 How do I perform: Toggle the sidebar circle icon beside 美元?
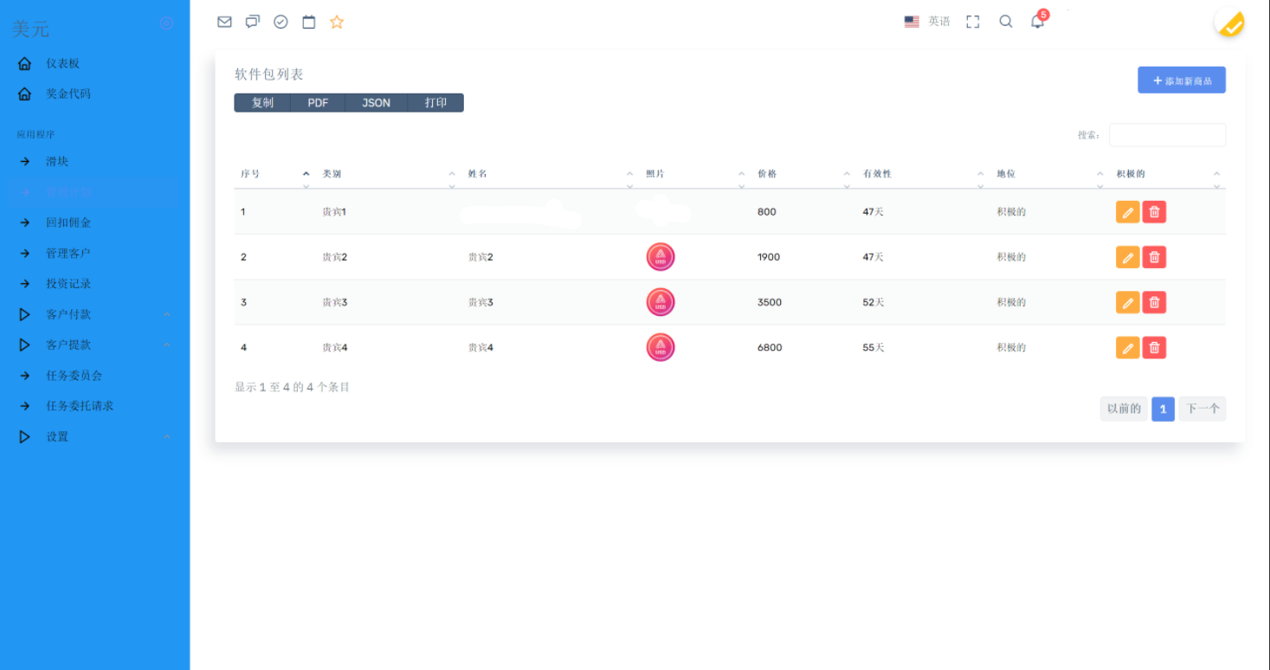(x=166, y=23)
